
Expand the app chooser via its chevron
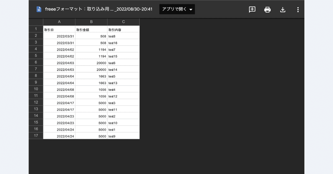[x=191, y=9]
